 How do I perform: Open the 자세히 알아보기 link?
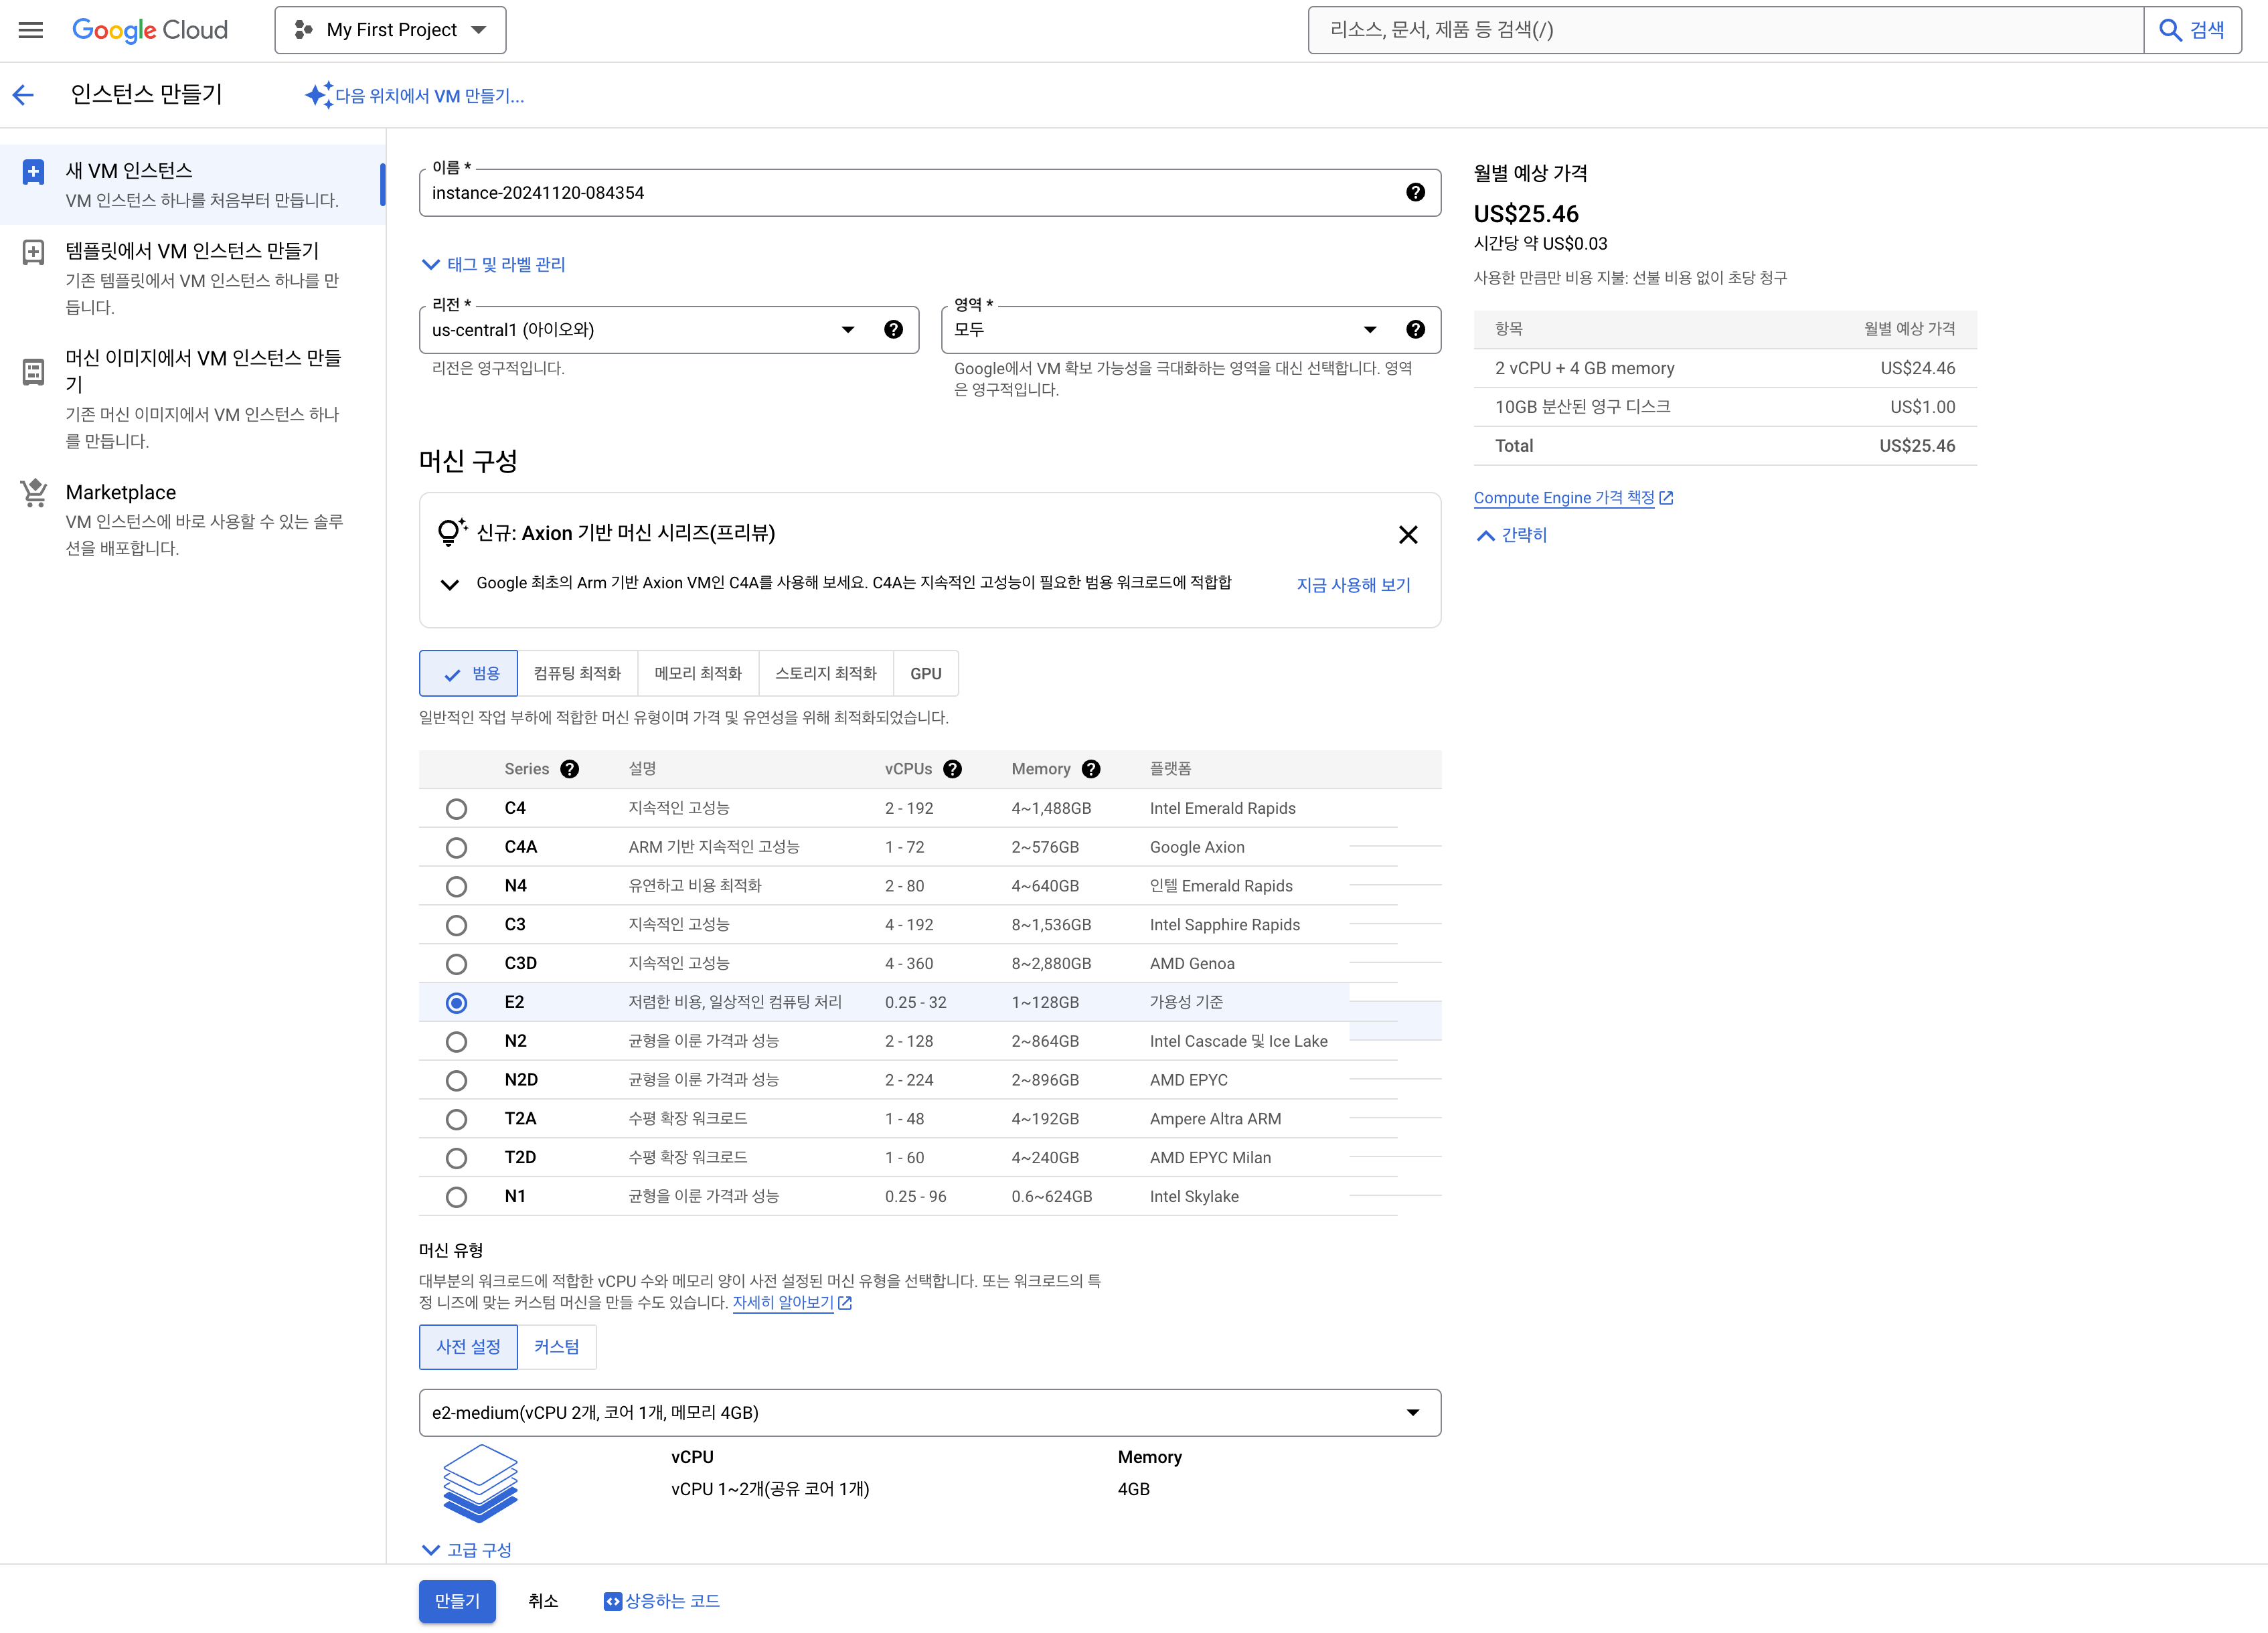[783, 1303]
